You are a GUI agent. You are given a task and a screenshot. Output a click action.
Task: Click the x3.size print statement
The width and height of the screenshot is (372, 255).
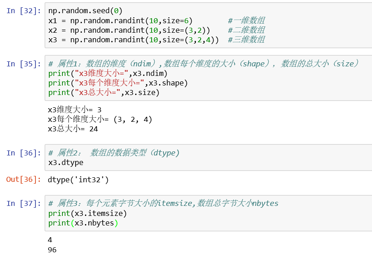pos(104,92)
